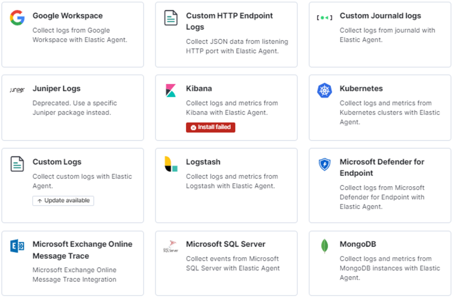This screenshot has width=453, height=298.
Task: Select text 'Collect logs and metrics from MongoDB instances'
Action: 385,264
